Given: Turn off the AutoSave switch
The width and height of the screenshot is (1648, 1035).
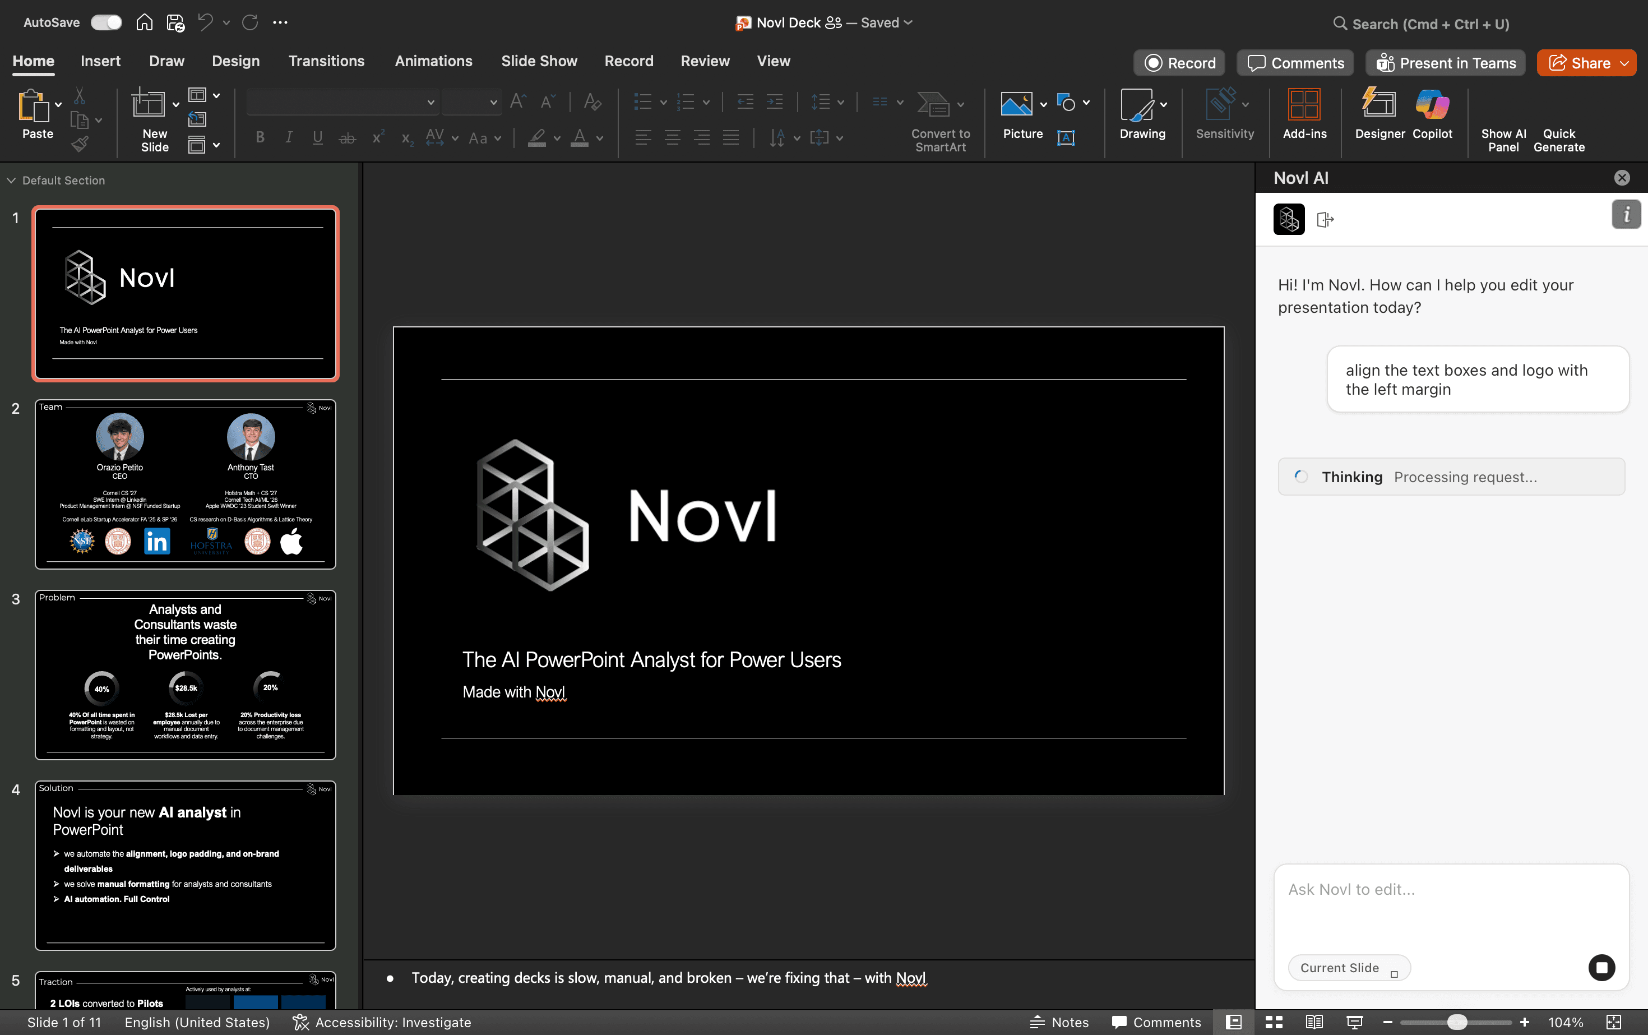Looking at the screenshot, I should 105,22.
